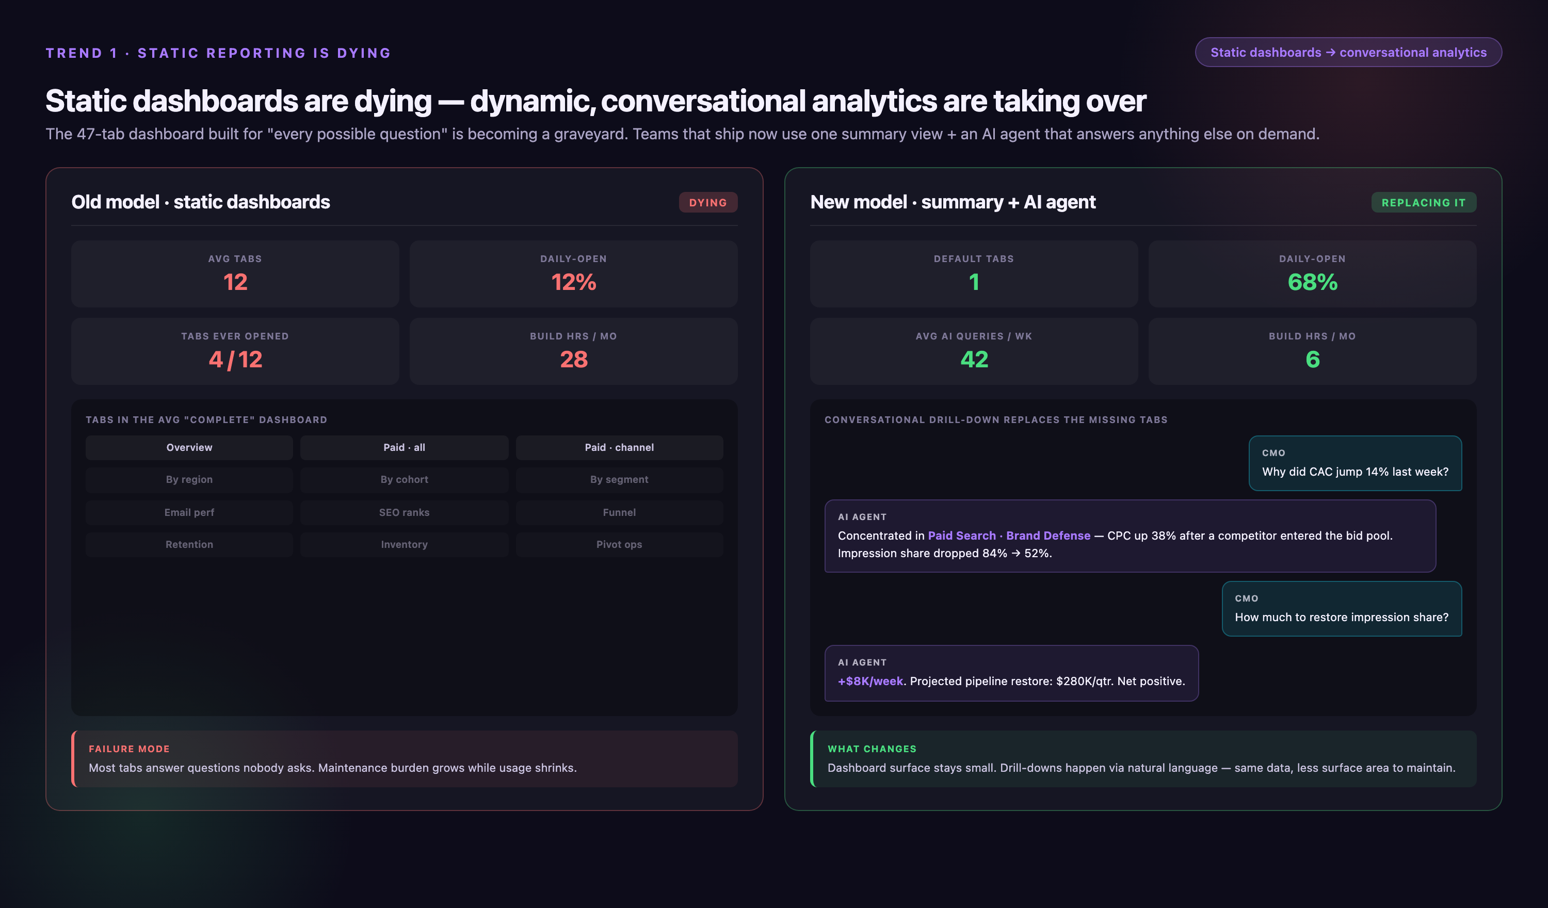This screenshot has height=908, width=1548.
Task: Select the SEO ranks tab chip
Action: 404,512
